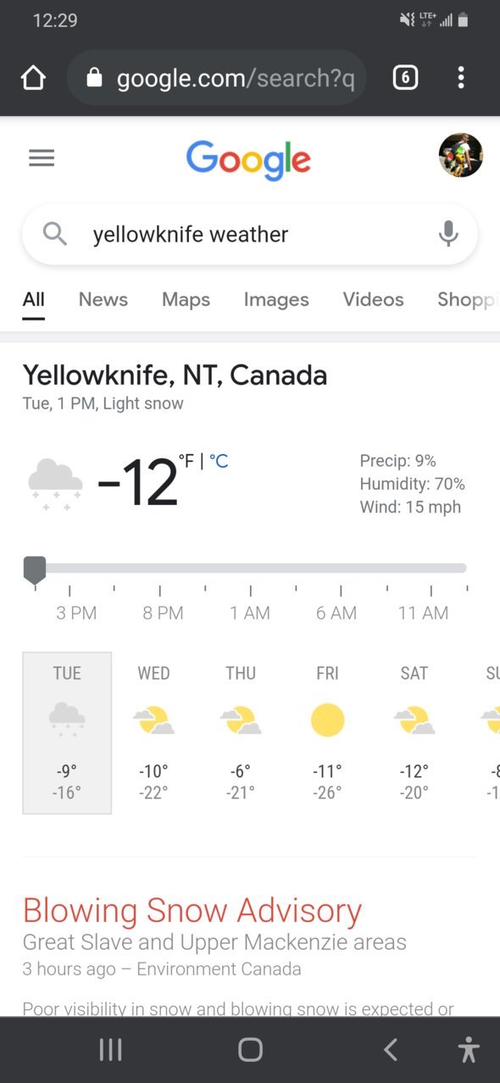
Task: Open the Blowing Snow Advisory link
Action: [x=192, y=911]
